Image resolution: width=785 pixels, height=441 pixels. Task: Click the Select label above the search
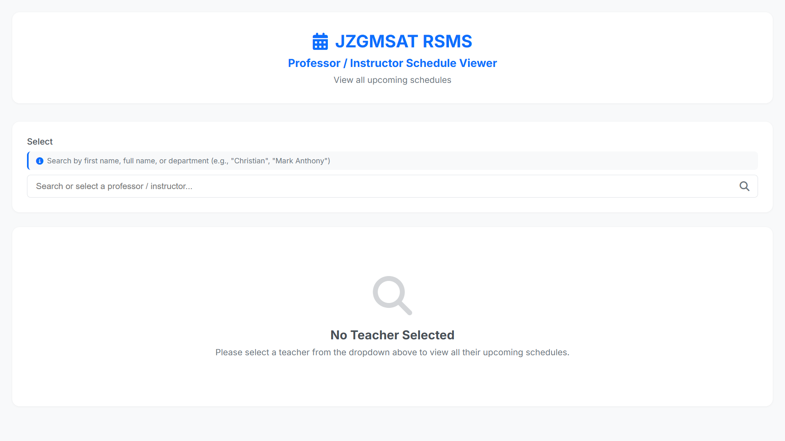pos(40,142)
